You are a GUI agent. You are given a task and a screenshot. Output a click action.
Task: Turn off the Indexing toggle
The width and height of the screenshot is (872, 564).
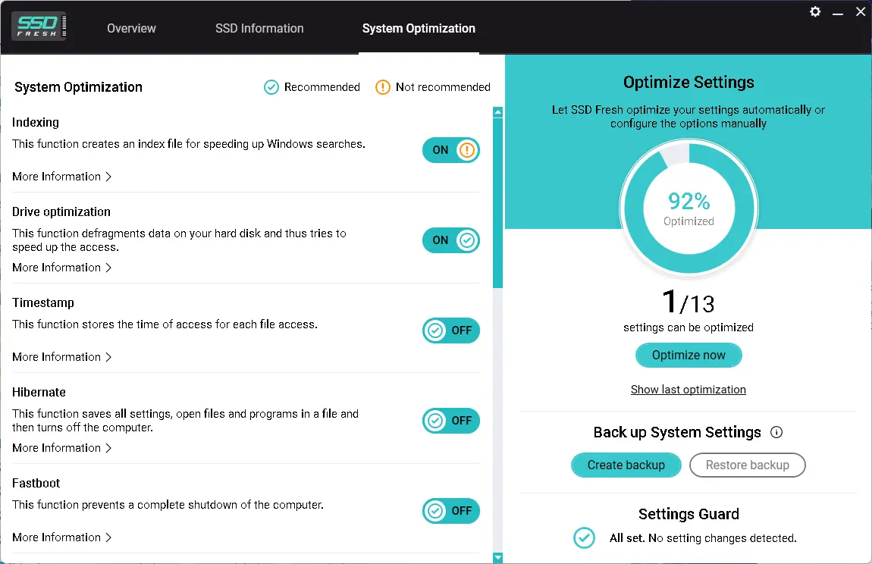(x=451, y=150)
